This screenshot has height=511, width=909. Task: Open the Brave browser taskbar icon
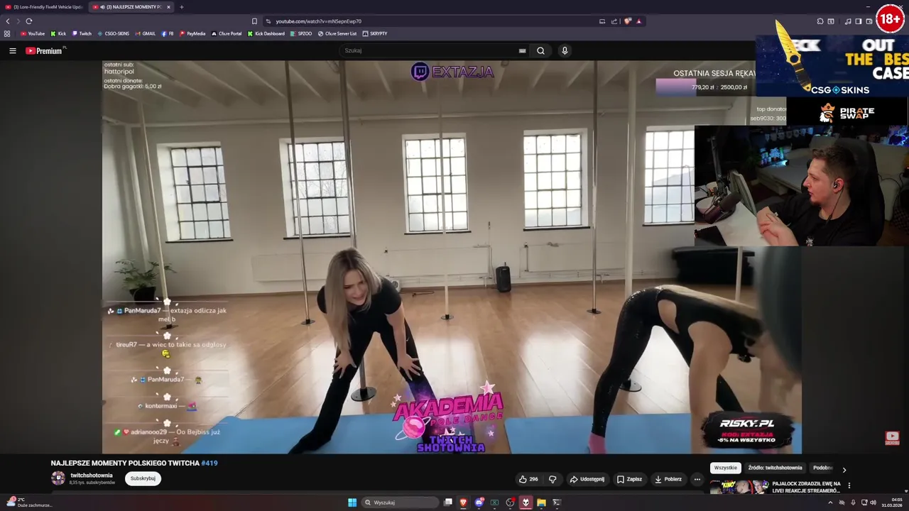click(x=463, y=502)
